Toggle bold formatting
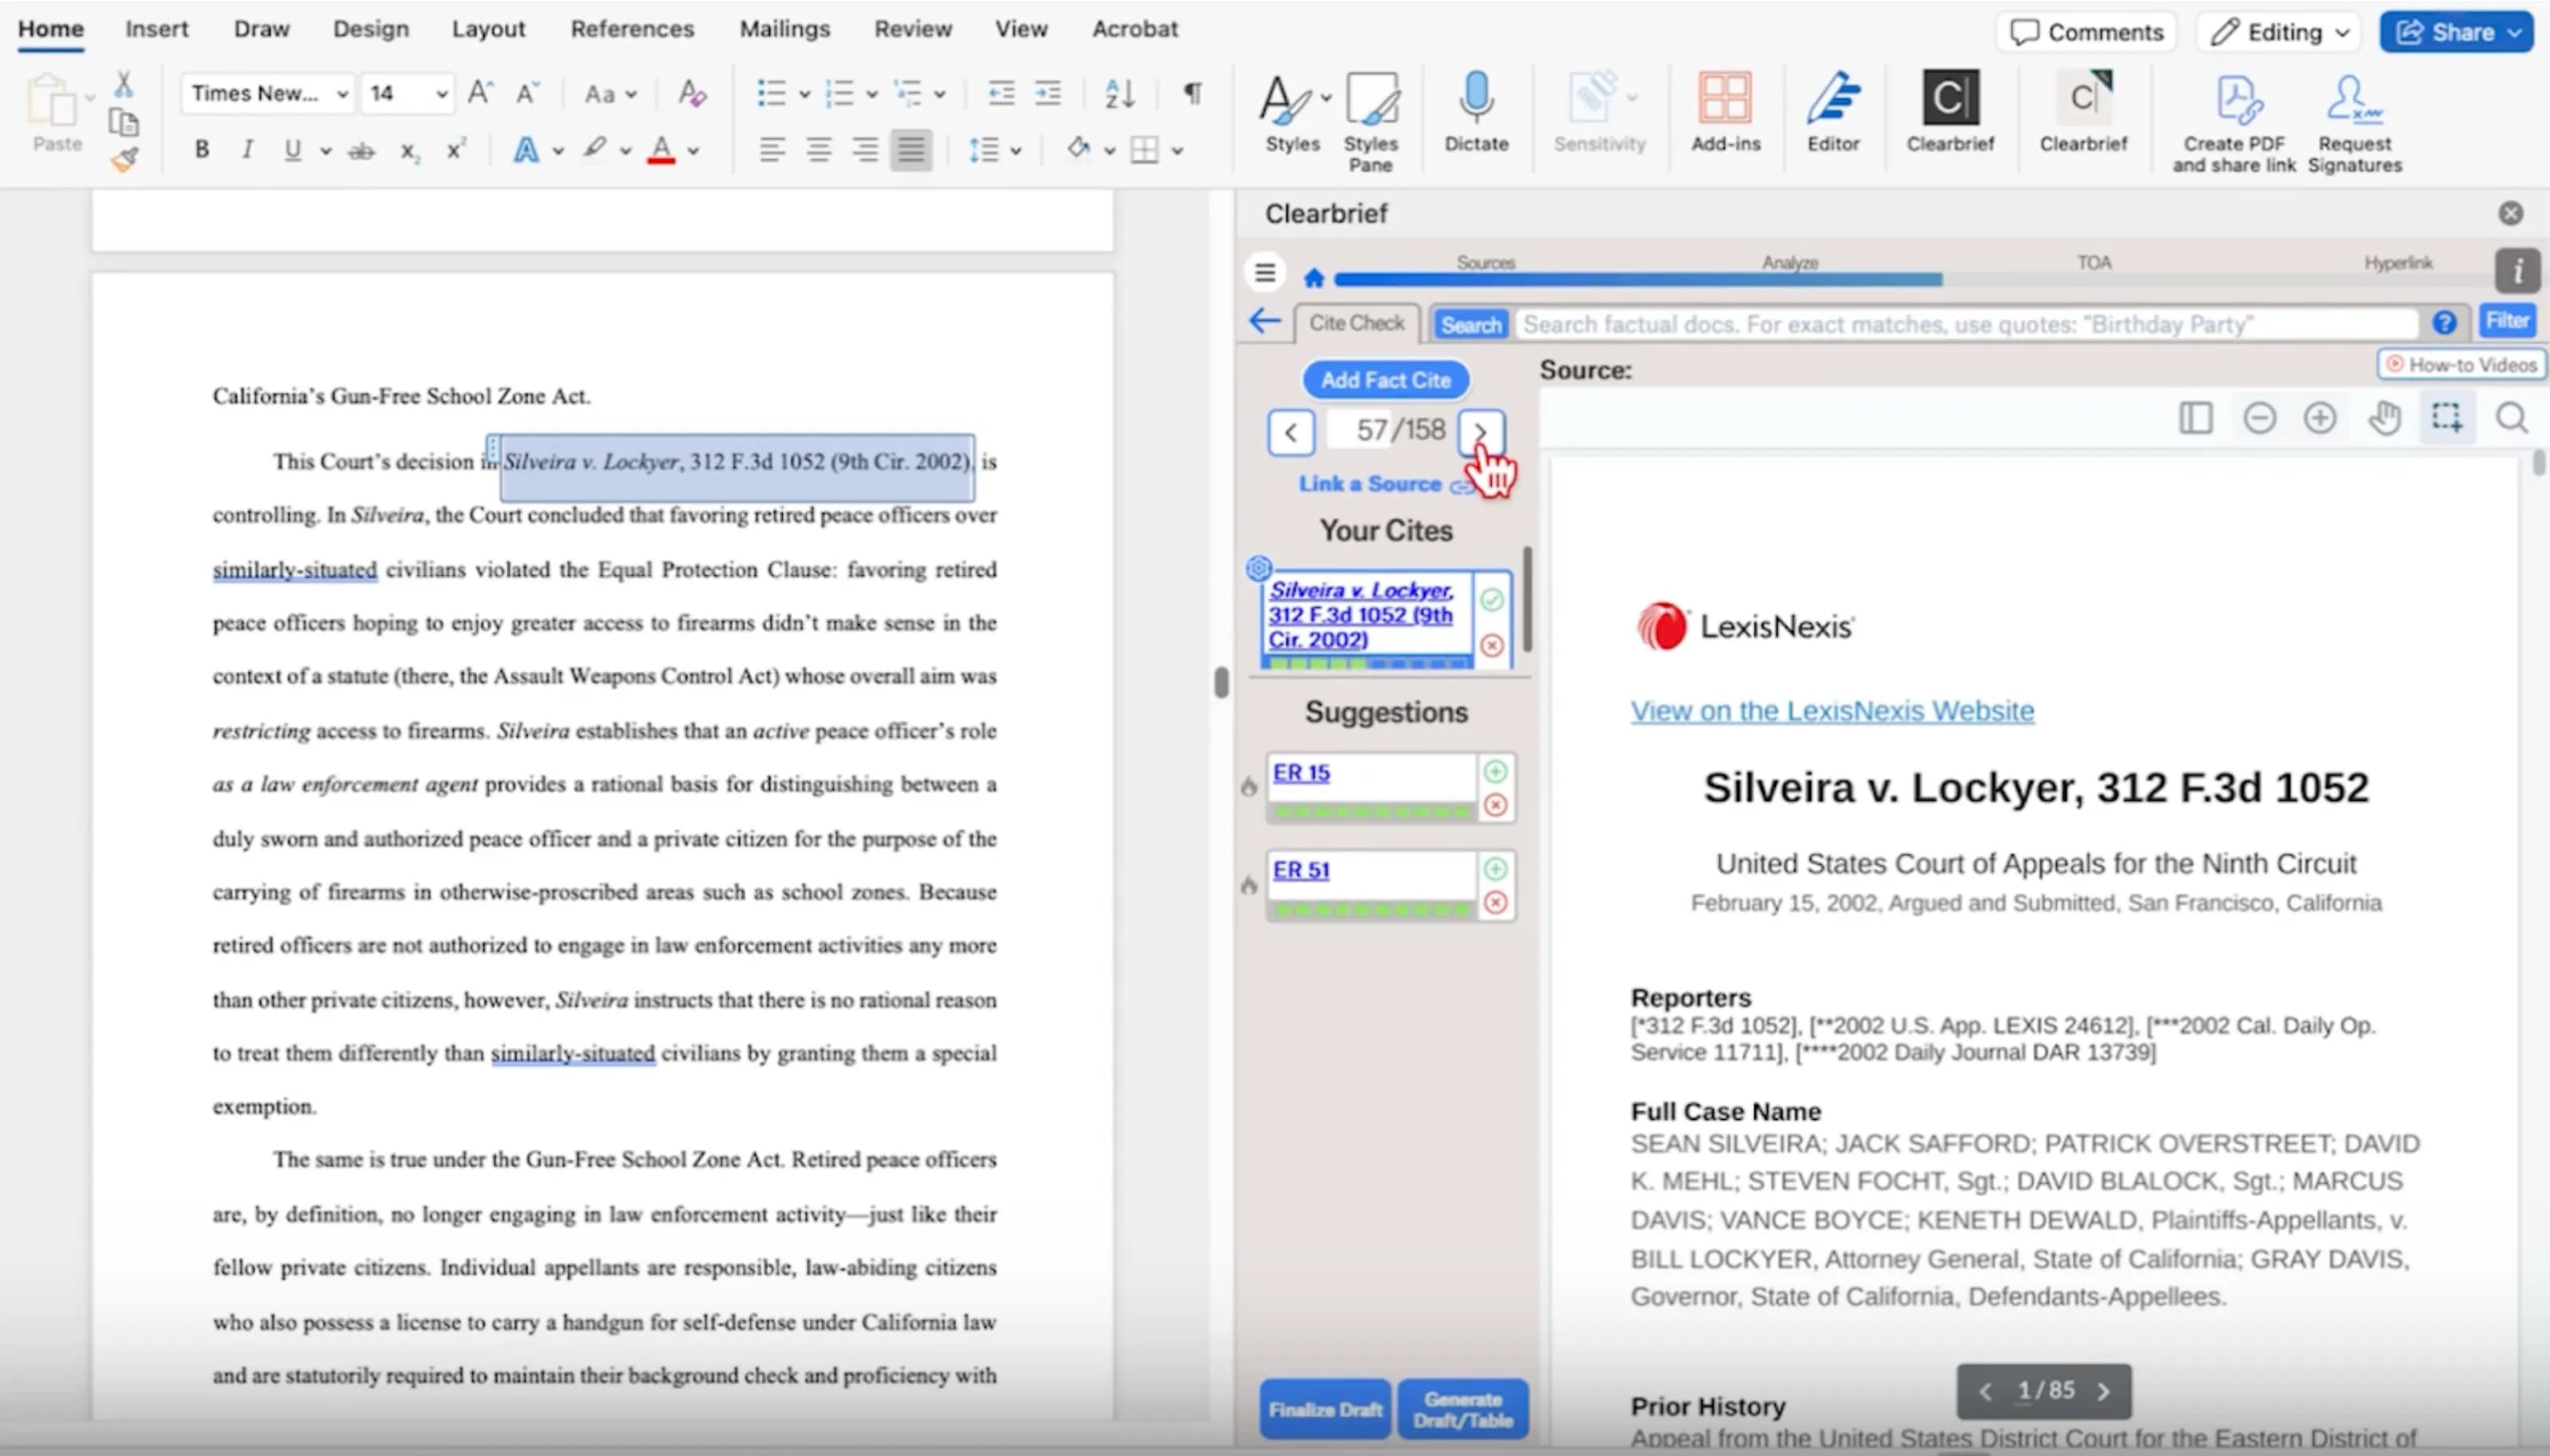The width and height of the screenshot is (2550, 1456). click(201, 149)
